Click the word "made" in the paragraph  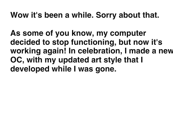139,51
